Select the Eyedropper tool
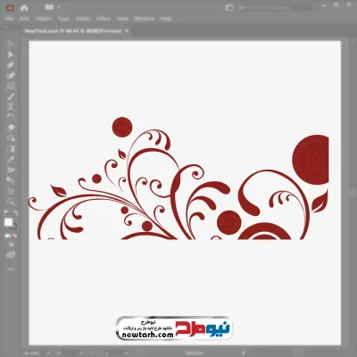Screen dimensions: 357x357 coord(11,160)
